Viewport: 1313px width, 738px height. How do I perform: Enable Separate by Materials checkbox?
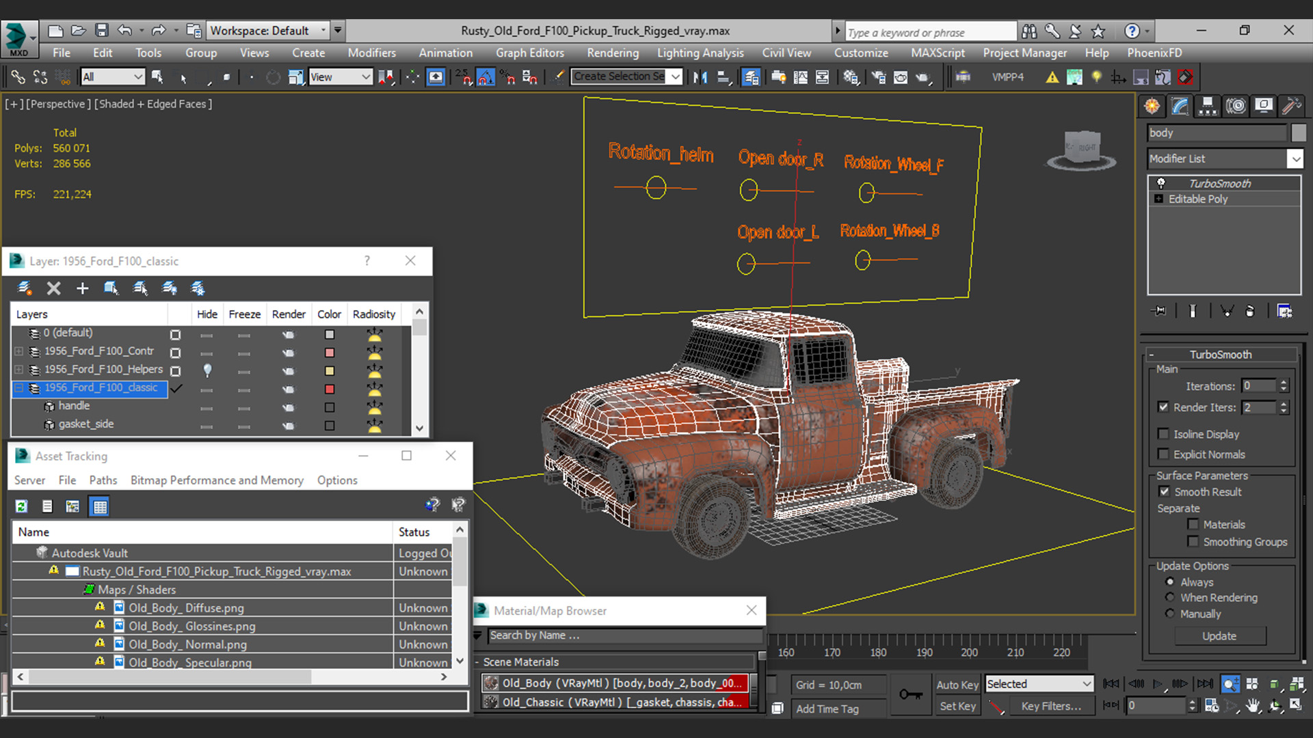click(1193, 524)
